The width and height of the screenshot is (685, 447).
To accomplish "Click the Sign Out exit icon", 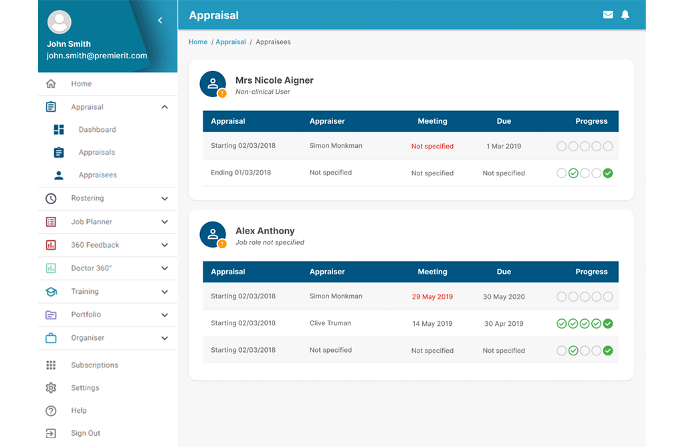I will pos(51,433).
